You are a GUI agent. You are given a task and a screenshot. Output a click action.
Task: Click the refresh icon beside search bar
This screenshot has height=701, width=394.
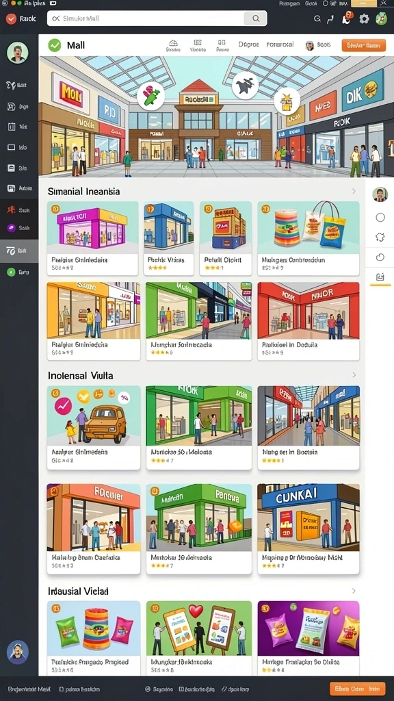point(317,18)
